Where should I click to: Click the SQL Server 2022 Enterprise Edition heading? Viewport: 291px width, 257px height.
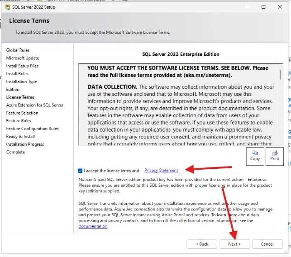coord(181,54)
